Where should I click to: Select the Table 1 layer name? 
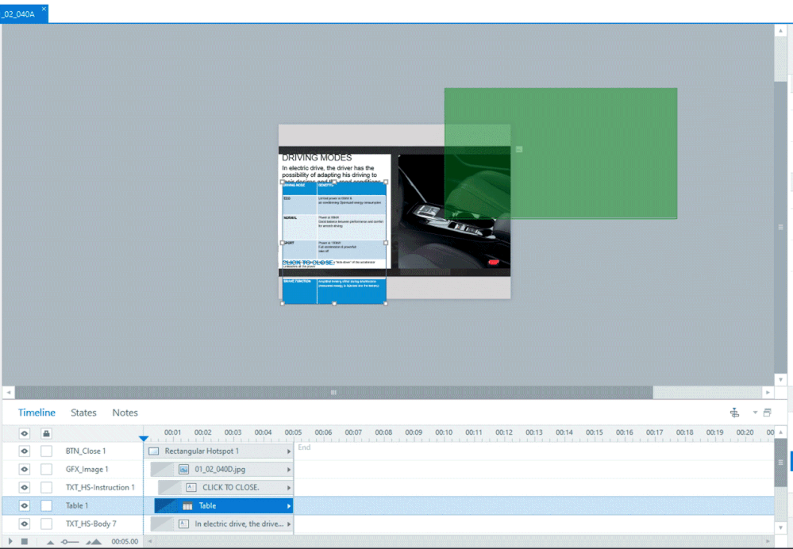(x=77, y=505)
